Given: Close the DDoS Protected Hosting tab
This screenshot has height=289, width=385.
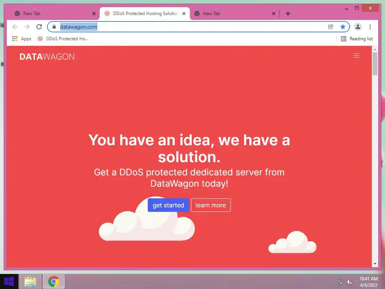Looking at the screenshot, I should 183,14.
